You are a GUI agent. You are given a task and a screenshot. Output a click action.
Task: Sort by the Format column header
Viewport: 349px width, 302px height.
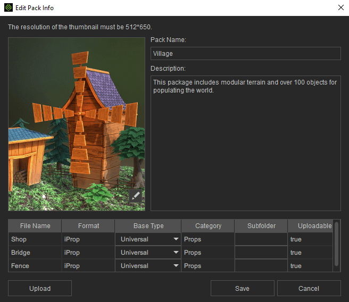(88, 226)
